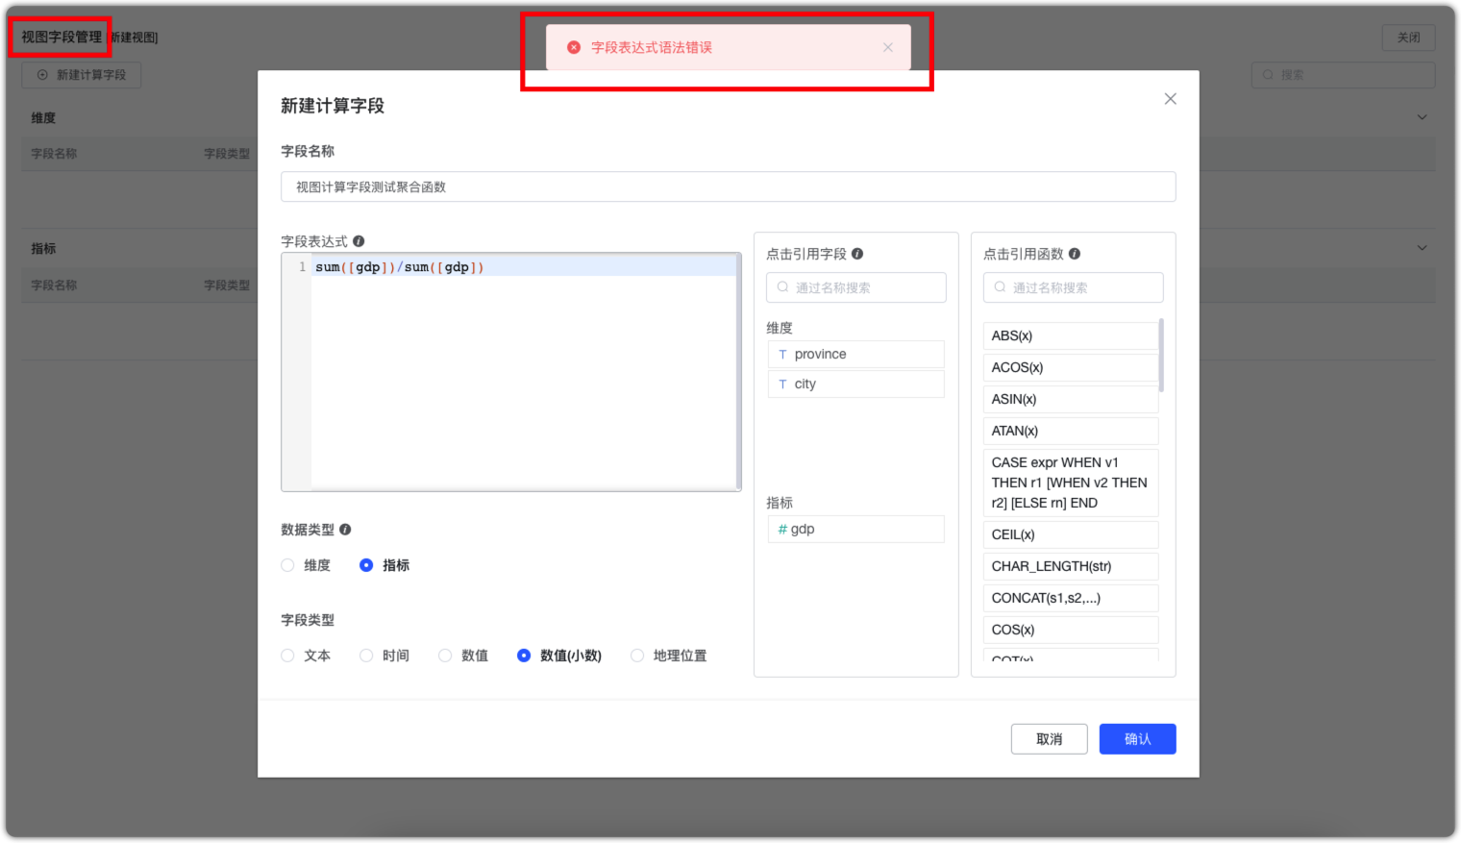Insert the CEIL(x) function

[1071, 535]
